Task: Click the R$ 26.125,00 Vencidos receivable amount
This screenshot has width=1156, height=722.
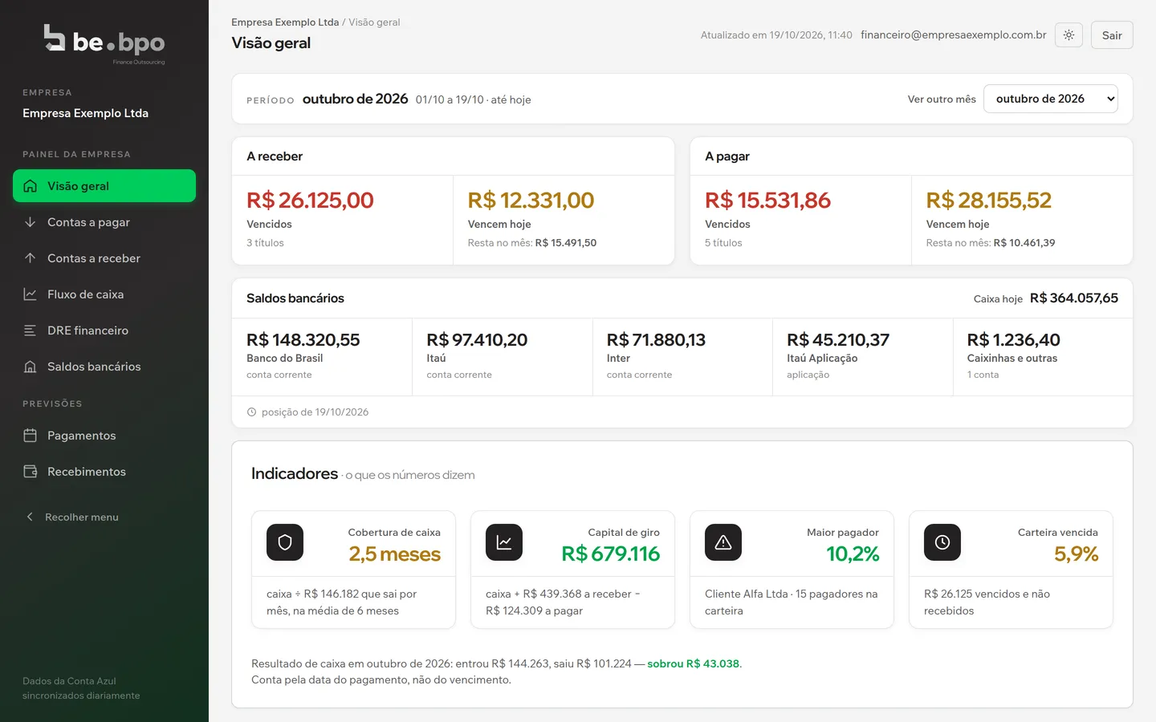Action: [310, 200]
